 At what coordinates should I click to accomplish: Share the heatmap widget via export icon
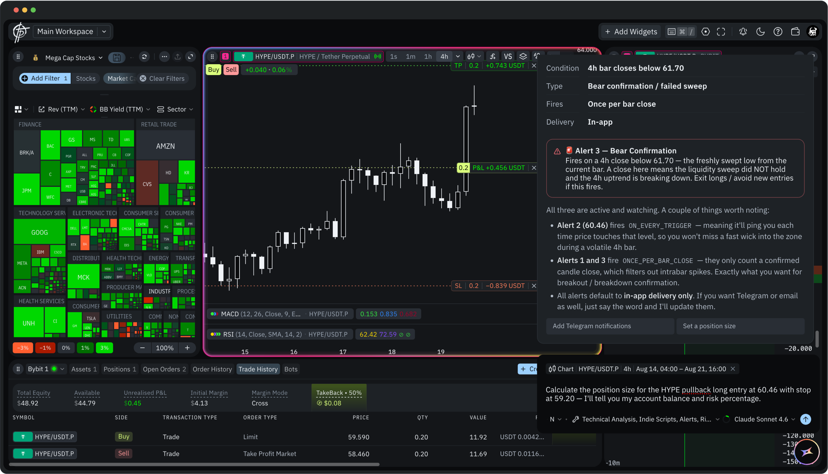pyautogui.click(x=178, y=57)
